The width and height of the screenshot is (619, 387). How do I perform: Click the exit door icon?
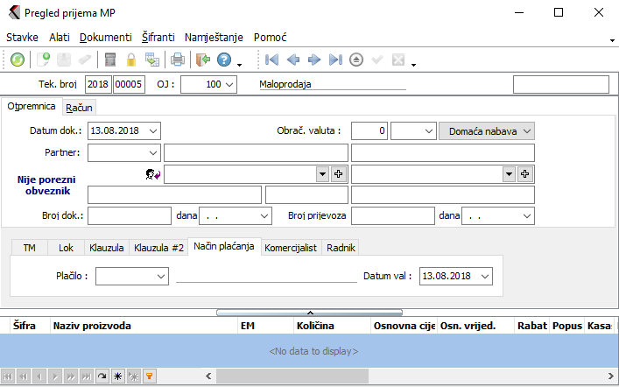203,60
